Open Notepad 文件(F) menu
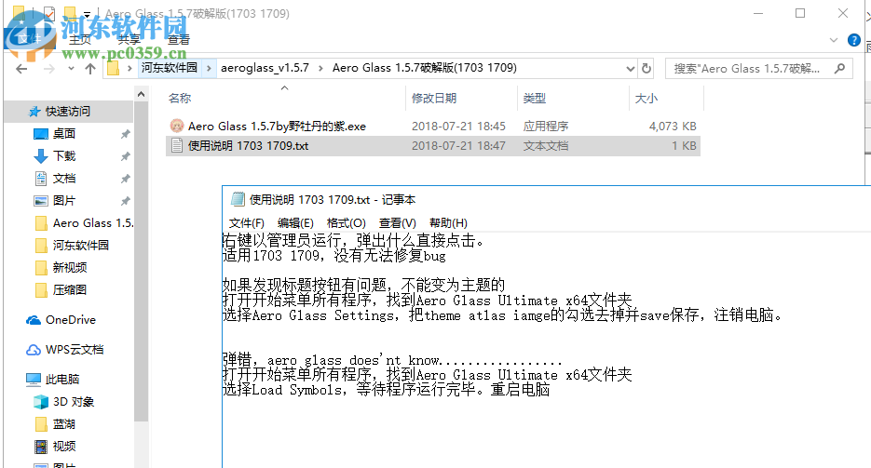Screen dimensions: 871x468 (247, 223)
